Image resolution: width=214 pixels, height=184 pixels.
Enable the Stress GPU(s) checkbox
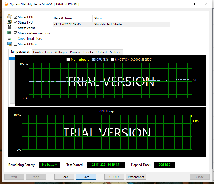16,44
